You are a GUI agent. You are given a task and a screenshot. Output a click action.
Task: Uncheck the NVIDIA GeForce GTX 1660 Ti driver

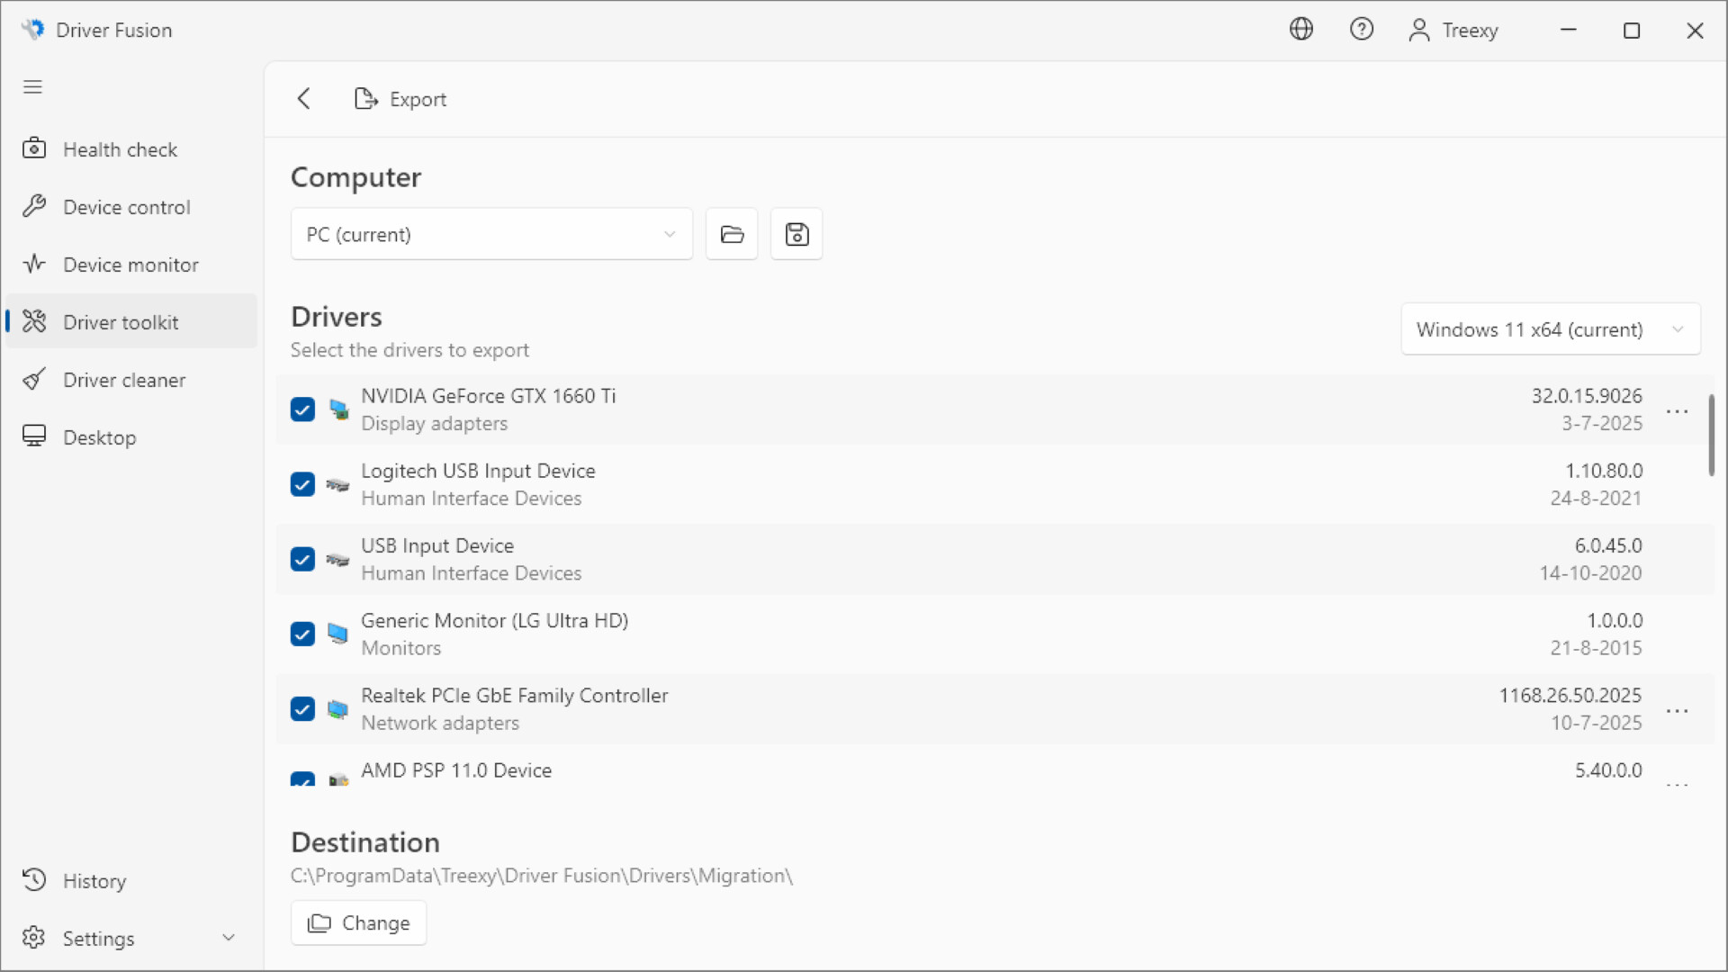point(301,409)
